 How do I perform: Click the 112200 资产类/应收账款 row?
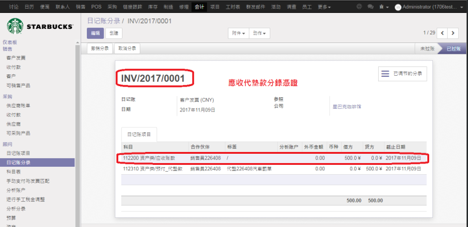[273, 158]
